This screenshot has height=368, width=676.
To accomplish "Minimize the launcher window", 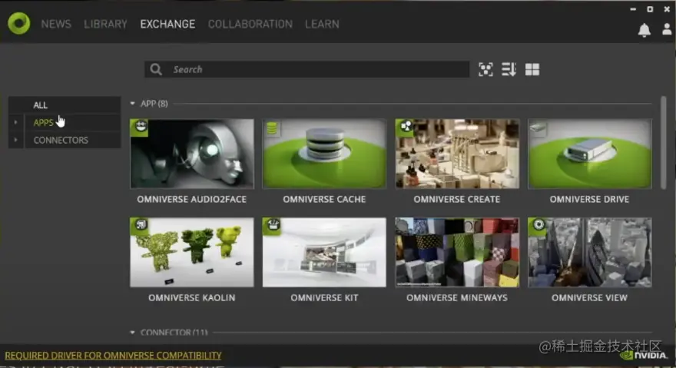I will (633, 9).
